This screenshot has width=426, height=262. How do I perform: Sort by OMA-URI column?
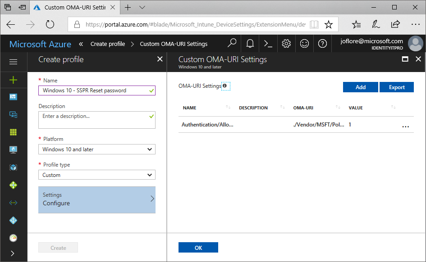click(x=338, y=108)
